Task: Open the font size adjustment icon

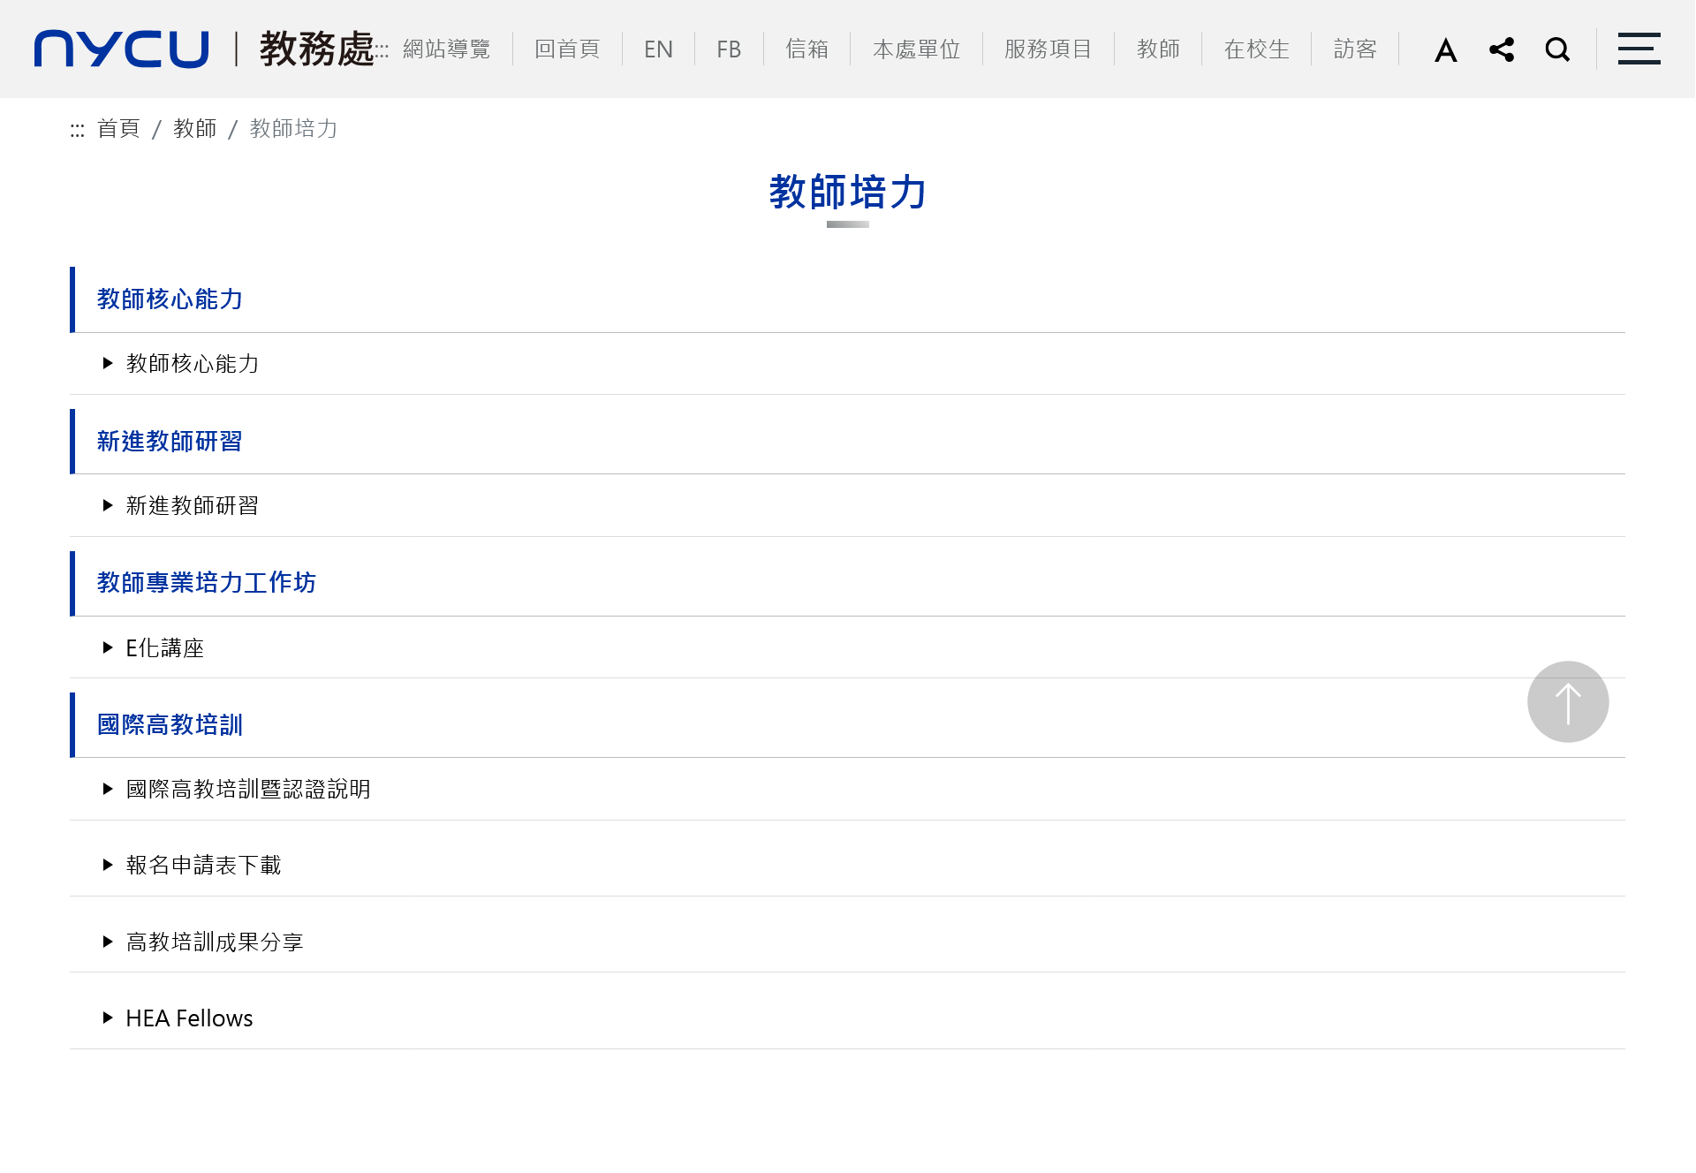Action: (x=1445, y=50)
